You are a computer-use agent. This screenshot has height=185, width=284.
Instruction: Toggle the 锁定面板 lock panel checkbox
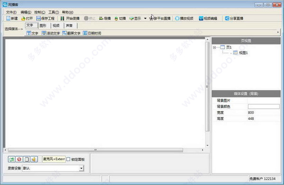pyautogui.click(x=68, y=159)
